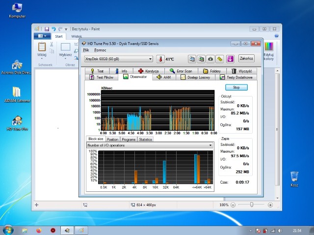Click the zoom out minus button in Paint

233,205
